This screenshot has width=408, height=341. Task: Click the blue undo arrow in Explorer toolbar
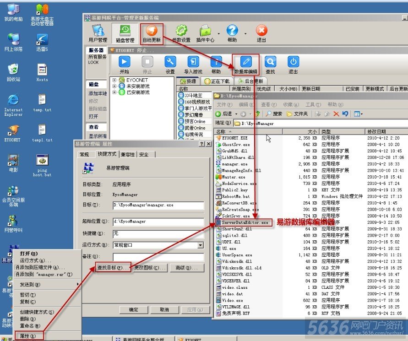click(345, 114)
